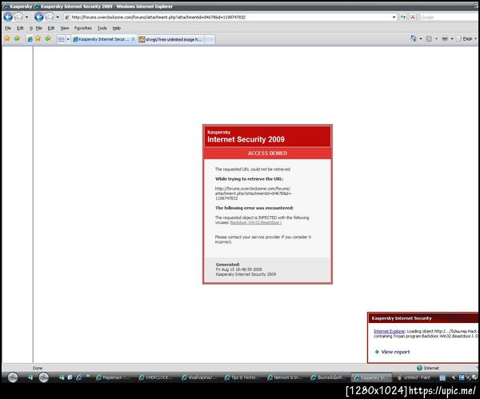Click Internet Explorer link in Kaspersky popup
The image size is (480, 399).
(x=389, y=331)
